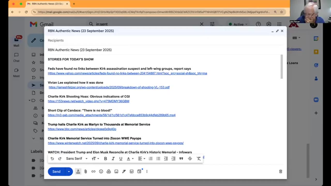331x186 pixels.
Task: Set up a meeting time icon
Action: tap(139, 171)
